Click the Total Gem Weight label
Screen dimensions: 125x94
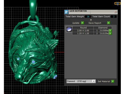tap(75, 16)
